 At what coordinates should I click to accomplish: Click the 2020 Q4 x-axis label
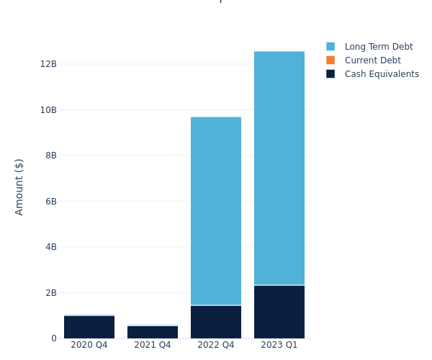pos(89,345)
